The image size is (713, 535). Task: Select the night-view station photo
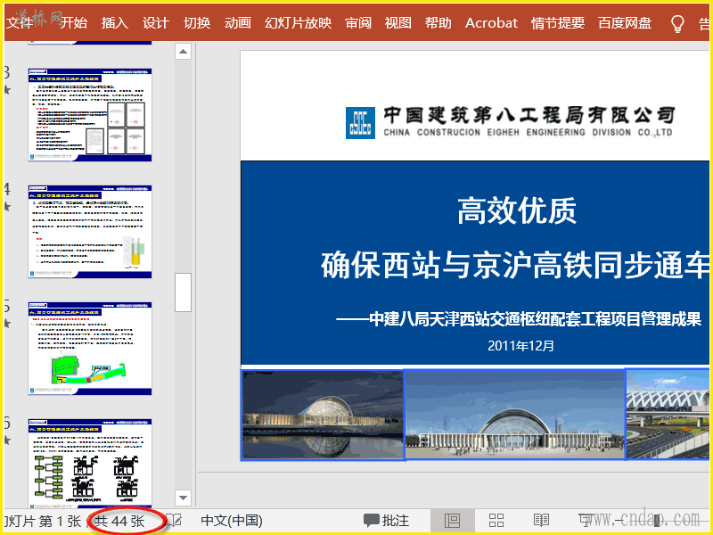pyautogui.click(x=323, y=415)
